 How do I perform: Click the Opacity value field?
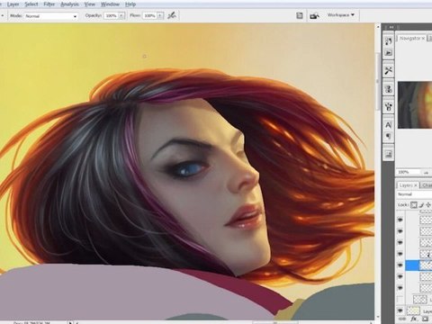click(111, 15)
